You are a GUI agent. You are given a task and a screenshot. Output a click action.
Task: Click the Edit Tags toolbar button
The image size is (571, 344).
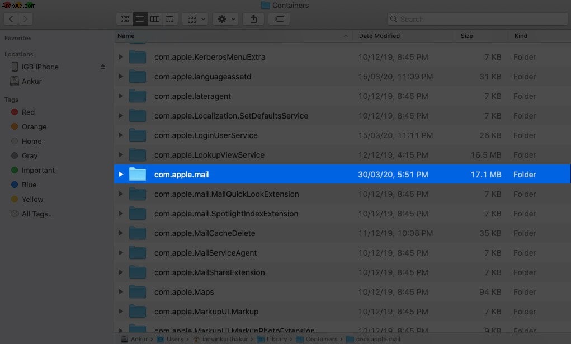279,19
